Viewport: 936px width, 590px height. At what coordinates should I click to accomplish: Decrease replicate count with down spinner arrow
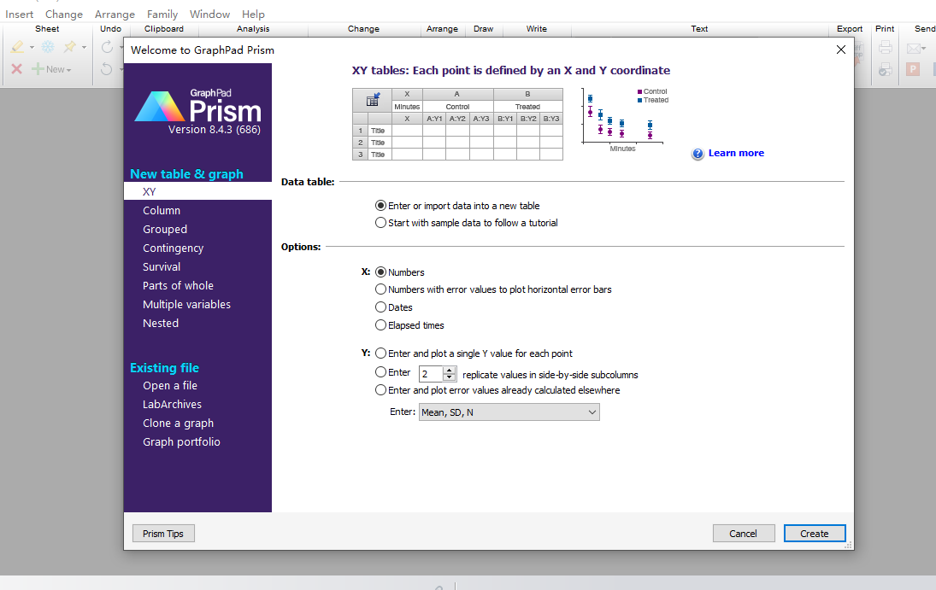(x=450, y=377)
